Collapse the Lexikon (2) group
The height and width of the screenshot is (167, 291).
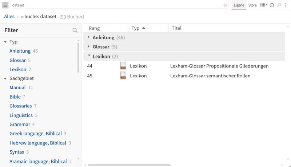(x=89, y=56)
